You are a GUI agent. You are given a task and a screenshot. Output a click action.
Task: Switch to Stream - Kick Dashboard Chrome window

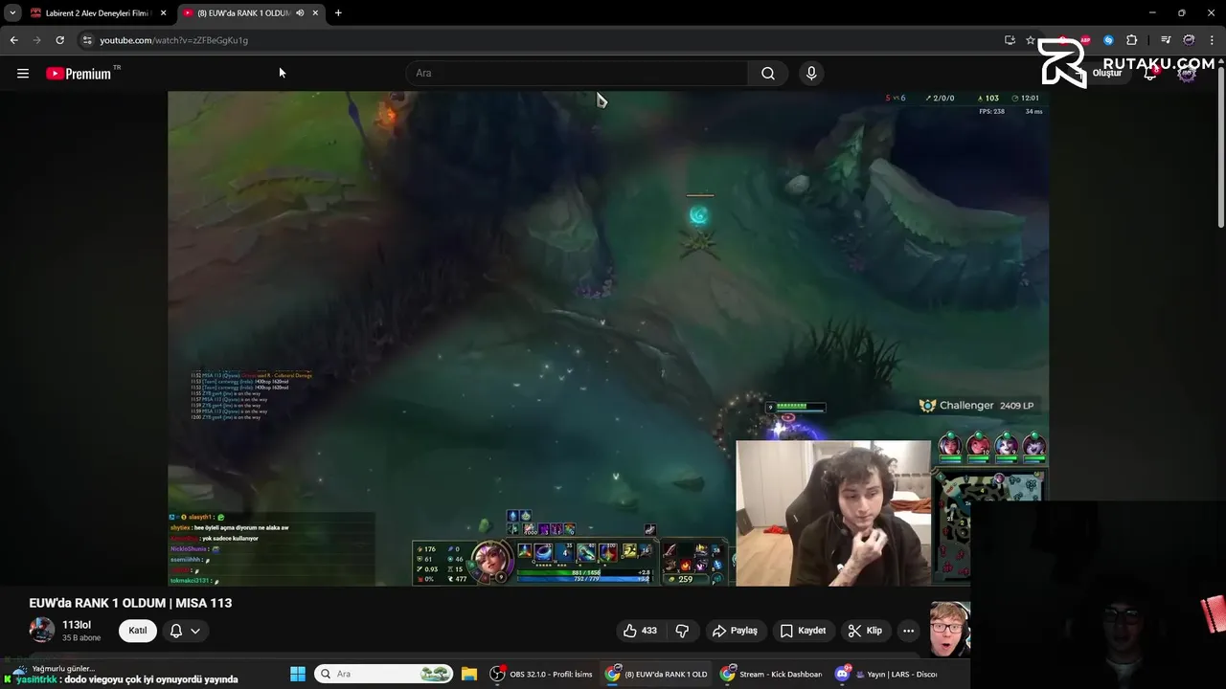click(771, 674)
